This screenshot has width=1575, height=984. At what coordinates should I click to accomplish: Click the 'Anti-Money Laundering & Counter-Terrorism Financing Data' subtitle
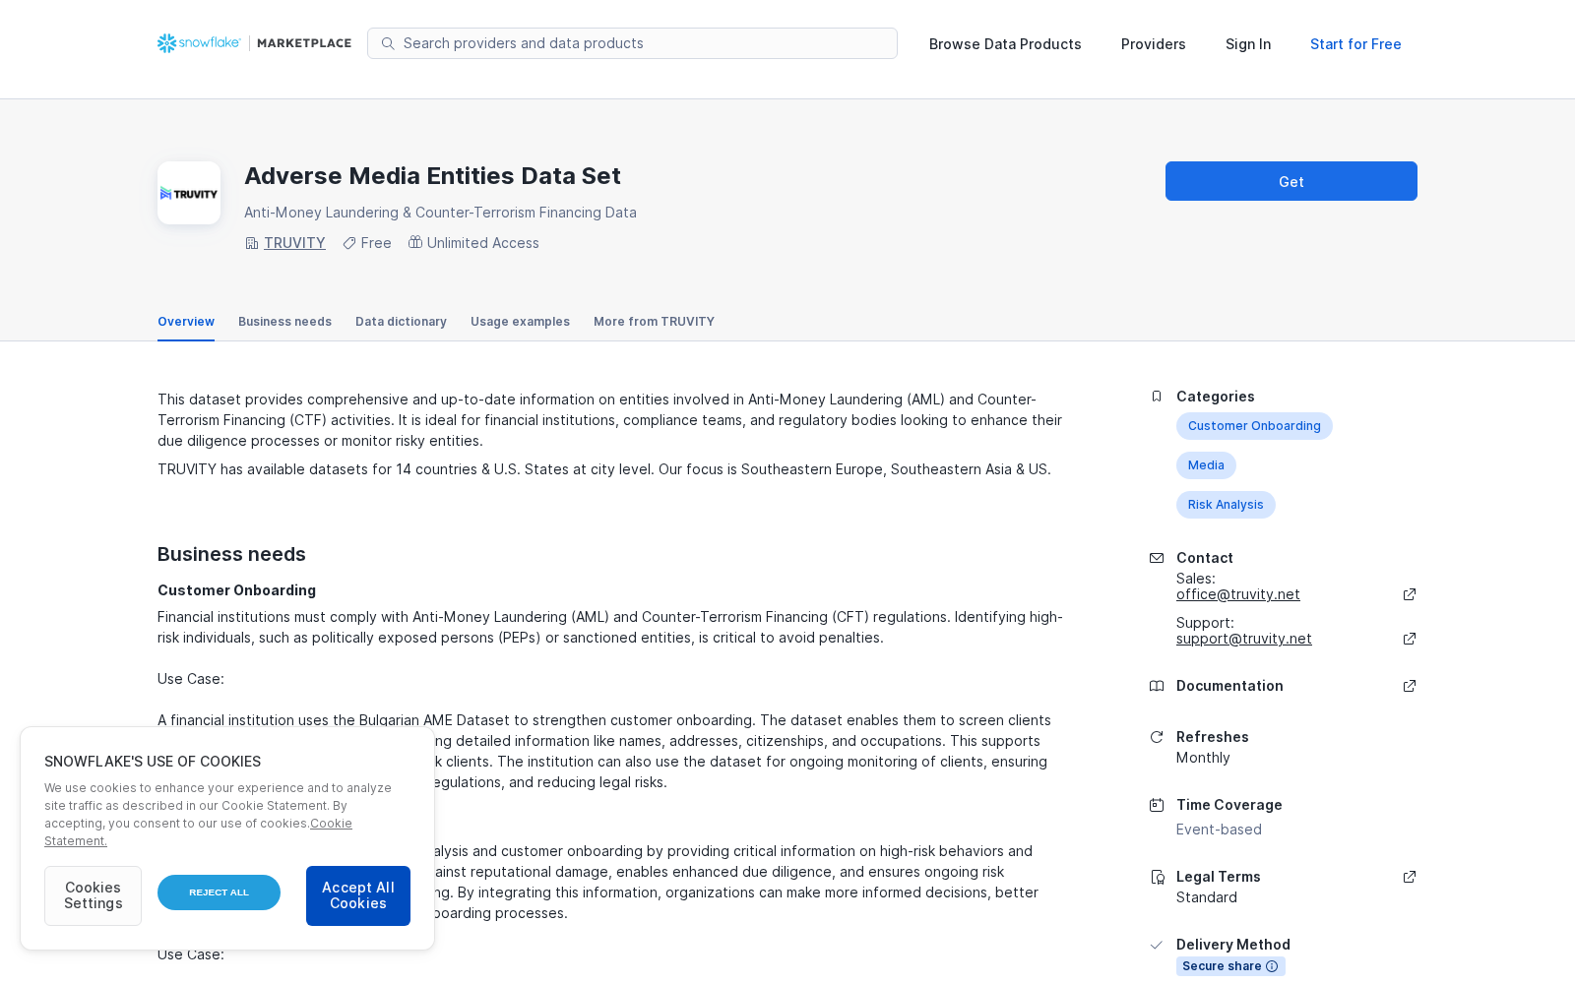click(x=440, y=213)
